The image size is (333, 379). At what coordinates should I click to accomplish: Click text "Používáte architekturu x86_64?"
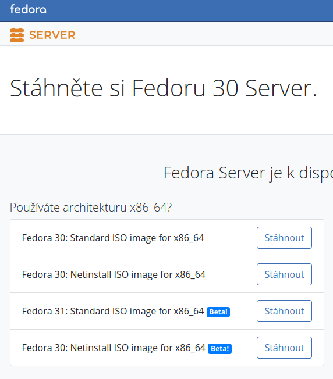click(91, 208)
